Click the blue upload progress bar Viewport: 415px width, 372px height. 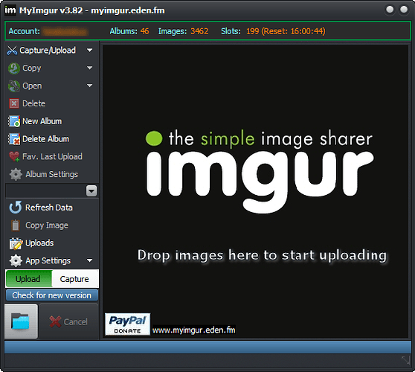coord(207,347)
